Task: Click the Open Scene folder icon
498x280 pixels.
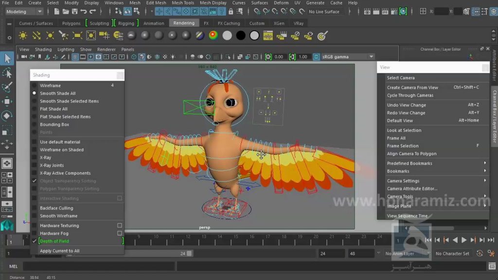Action: 66,12
